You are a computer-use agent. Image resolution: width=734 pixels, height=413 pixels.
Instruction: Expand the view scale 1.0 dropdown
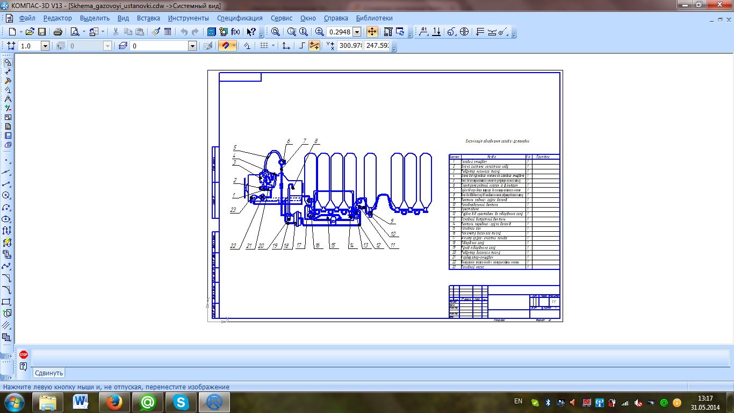point(45,46)
